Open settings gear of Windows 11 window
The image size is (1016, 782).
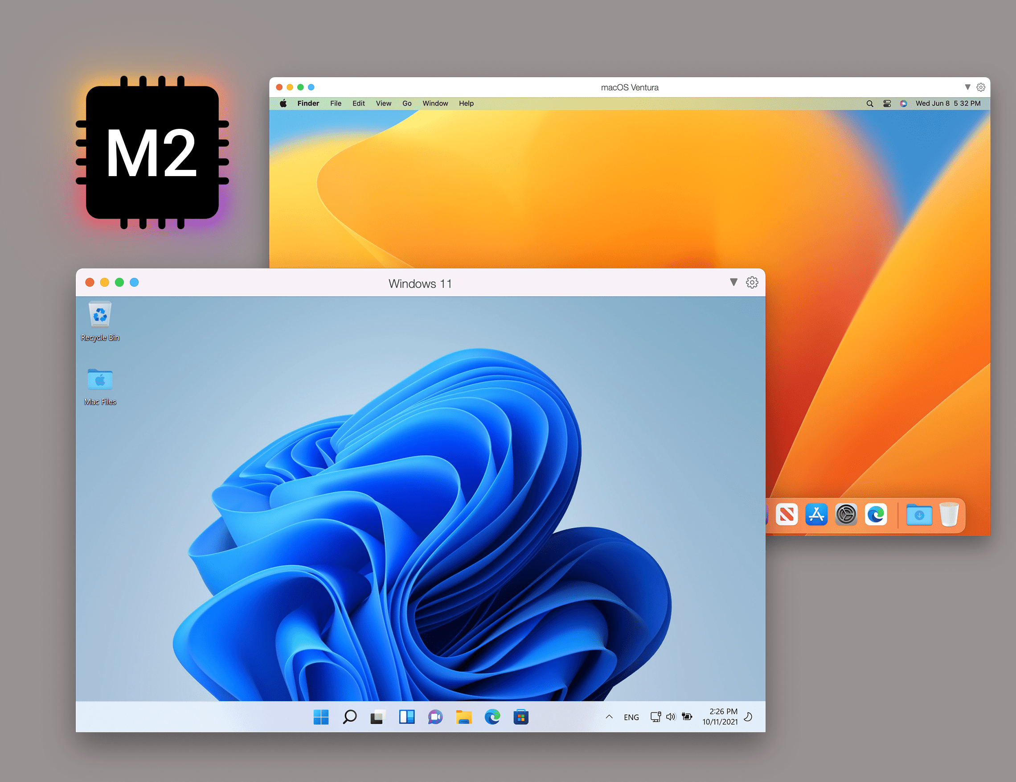(x=752, y=283)
